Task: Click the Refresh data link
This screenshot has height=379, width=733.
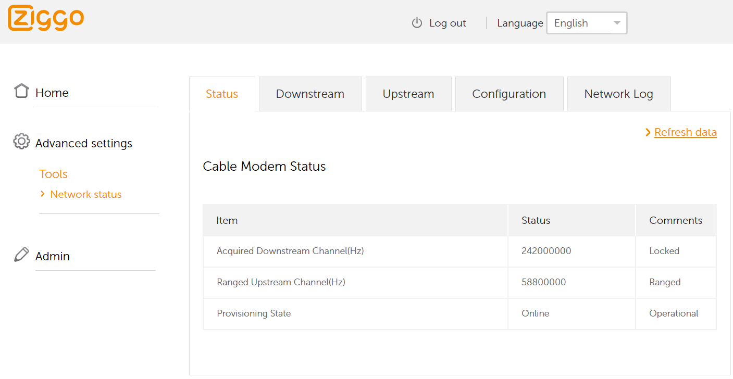Action: (x=686, y=132)
